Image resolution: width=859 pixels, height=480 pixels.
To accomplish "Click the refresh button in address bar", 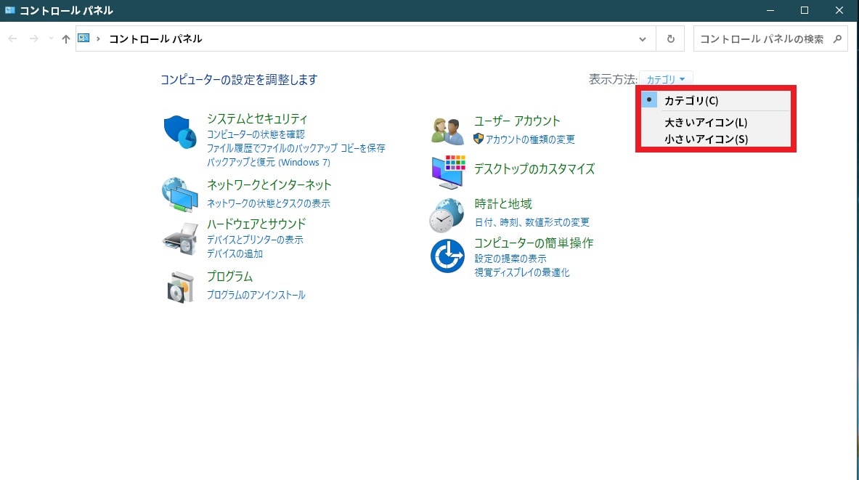I will coord(670,39).
